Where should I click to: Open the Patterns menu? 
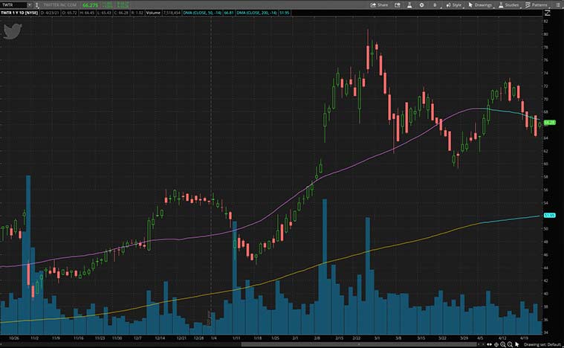pyautogui.click(x=536, y=5)
